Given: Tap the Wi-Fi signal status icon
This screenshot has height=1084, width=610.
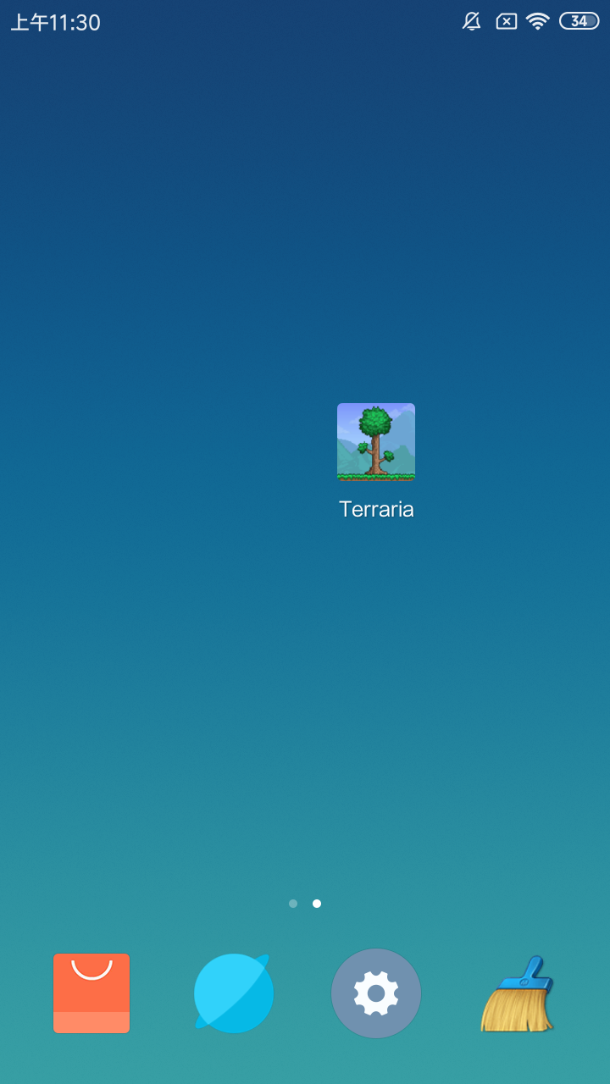Looking at the screenshot, I should point(537,22).
